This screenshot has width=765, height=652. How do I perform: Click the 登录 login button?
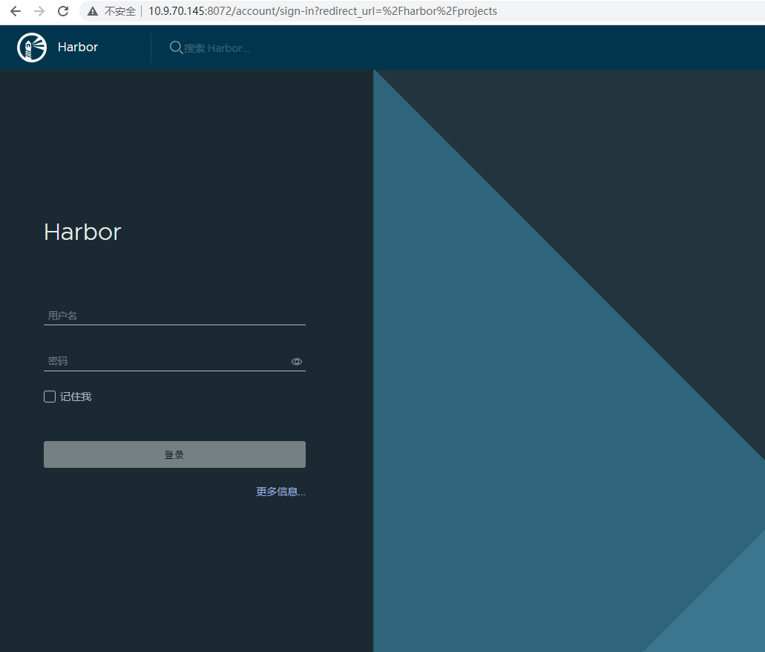point(174,454)
